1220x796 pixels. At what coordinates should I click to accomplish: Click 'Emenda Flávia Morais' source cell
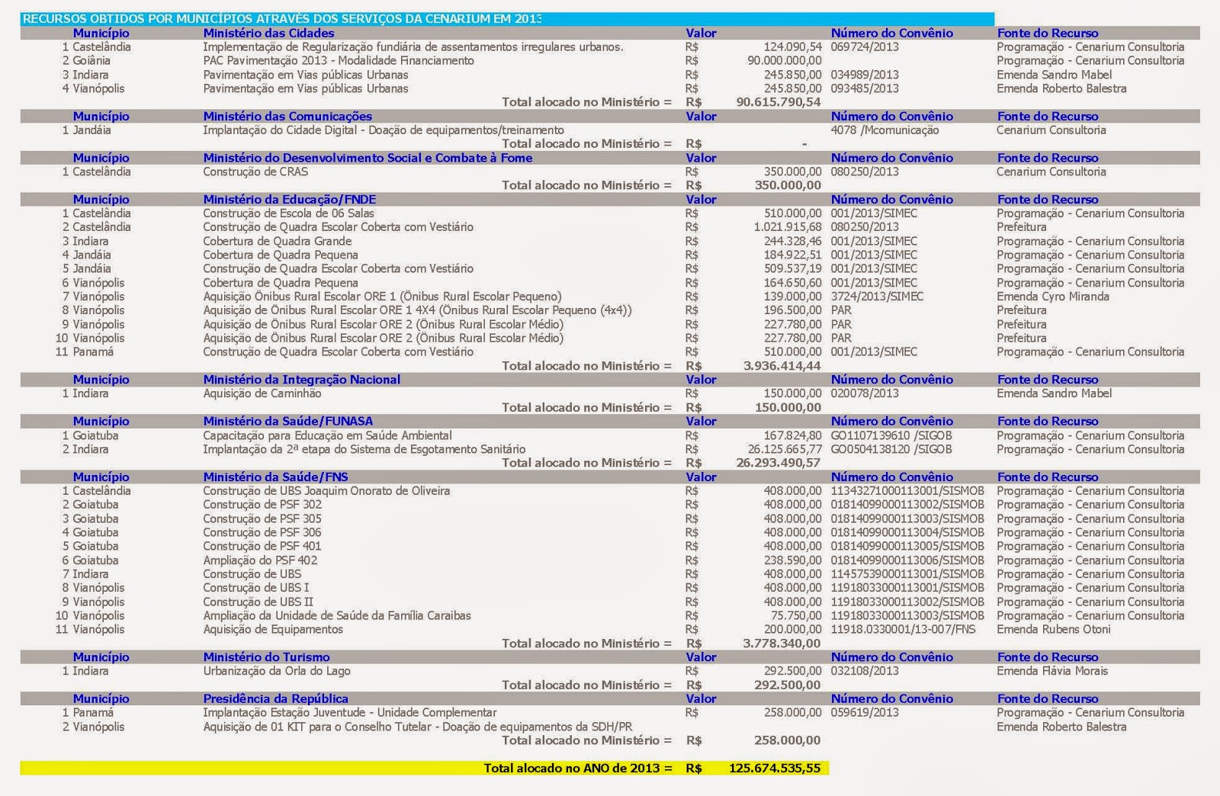point(1051,671)
